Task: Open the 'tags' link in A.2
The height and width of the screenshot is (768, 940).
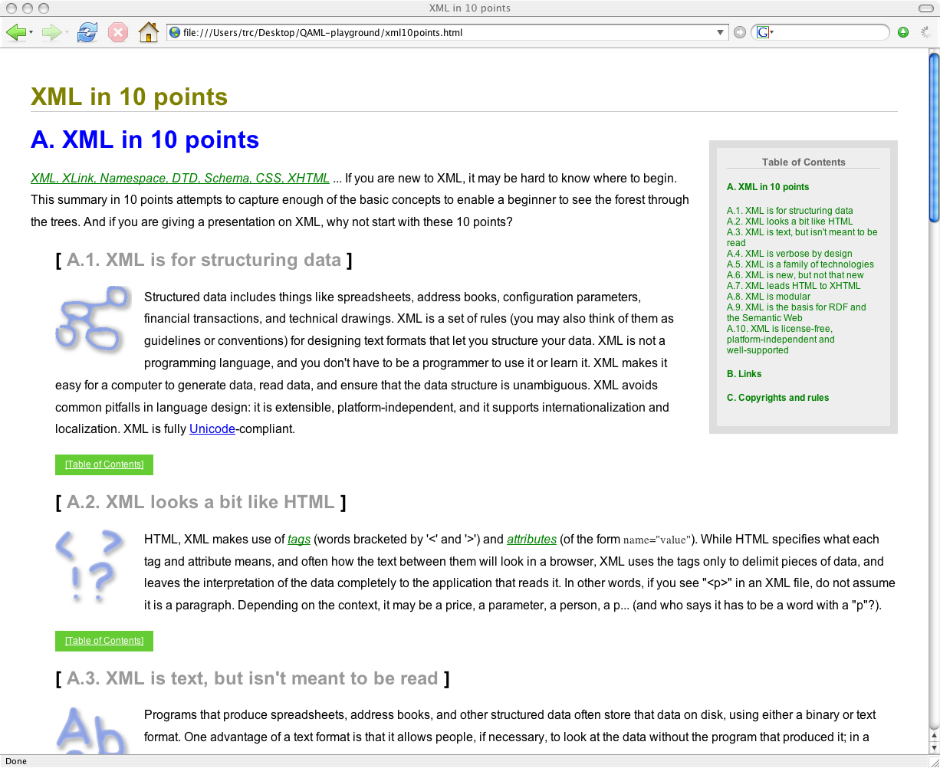Action: [299, 539]
